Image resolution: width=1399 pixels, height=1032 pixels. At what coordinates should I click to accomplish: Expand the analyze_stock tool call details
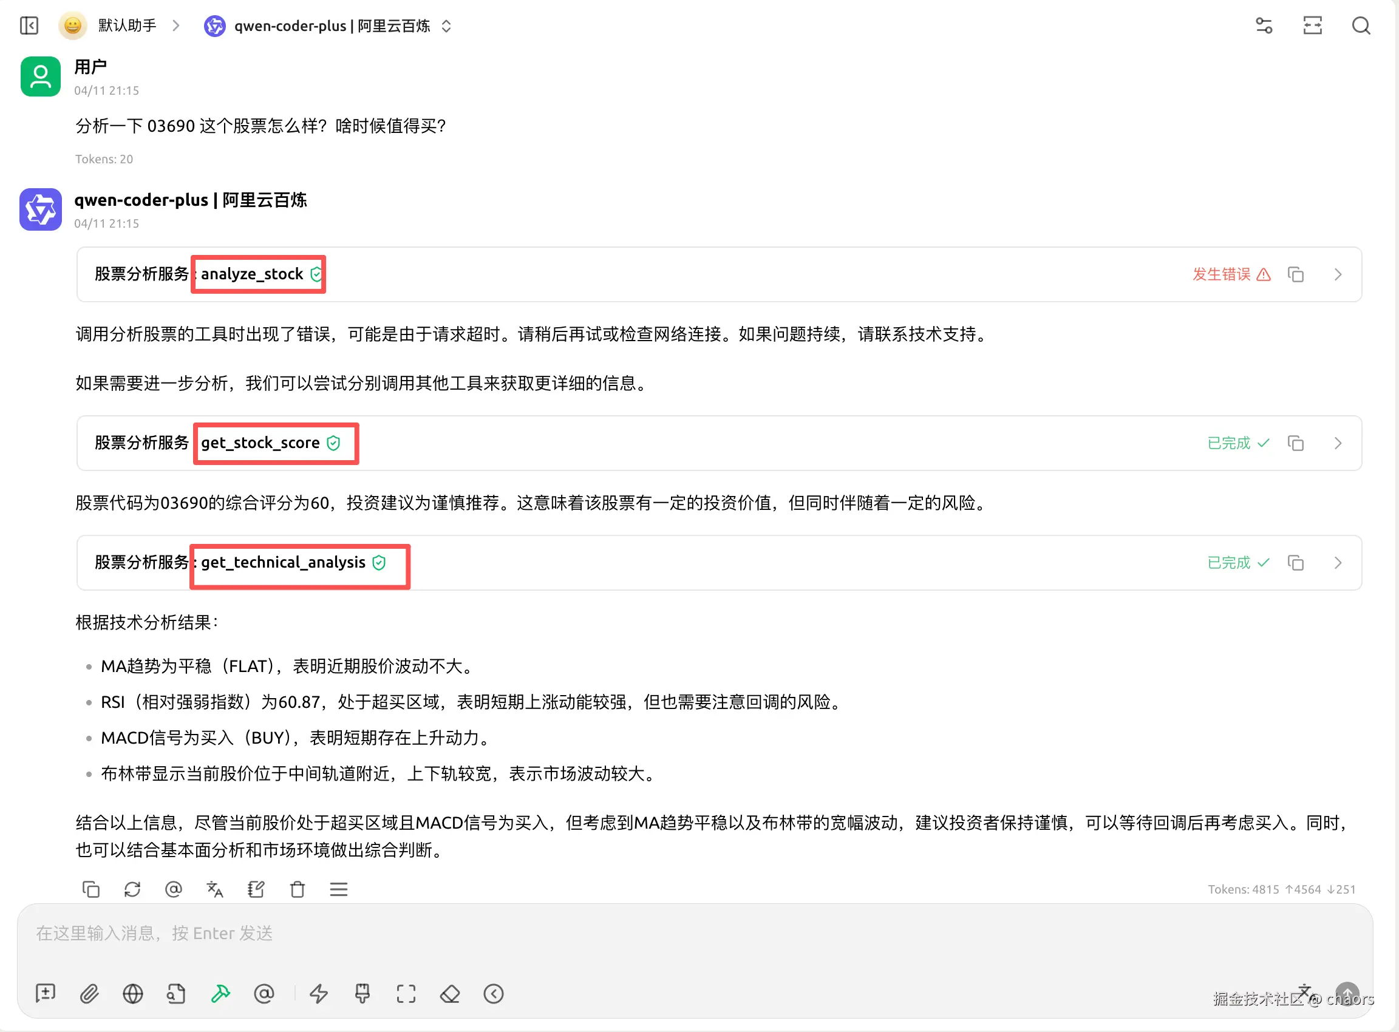pyautogui.click(x=1338, y=274)
